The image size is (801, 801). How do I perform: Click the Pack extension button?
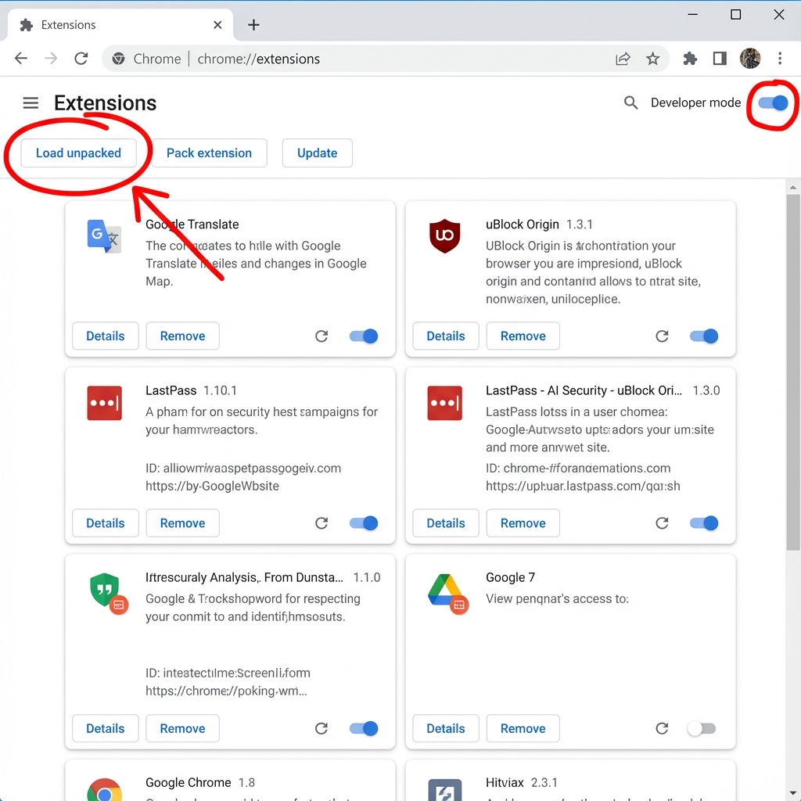click(x=210, y=153)
